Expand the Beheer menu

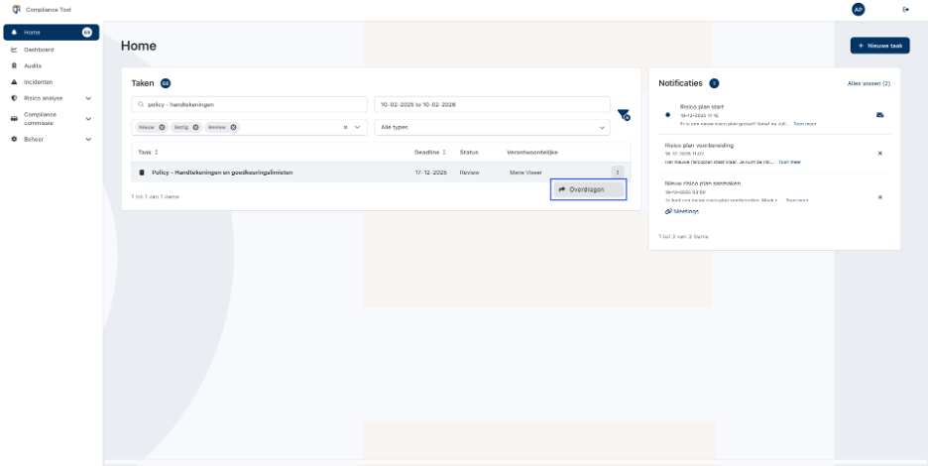click(89, 139)
